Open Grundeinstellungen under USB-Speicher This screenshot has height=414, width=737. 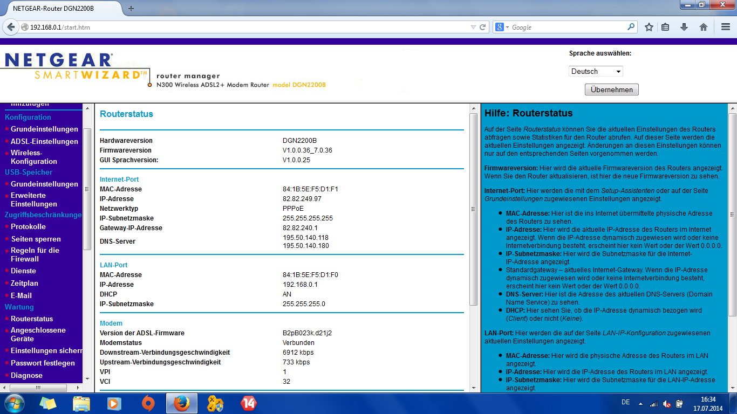(x=44, y=184)
